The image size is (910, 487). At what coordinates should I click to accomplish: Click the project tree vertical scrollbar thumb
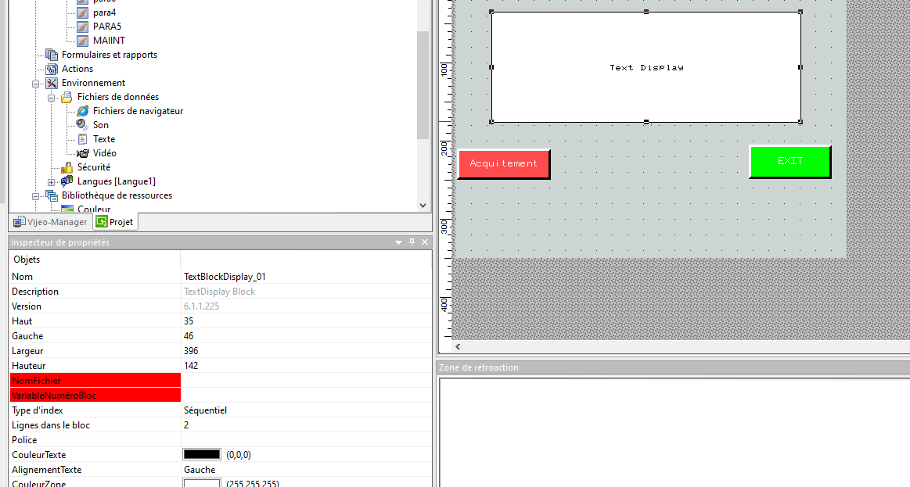coord(423,85)
